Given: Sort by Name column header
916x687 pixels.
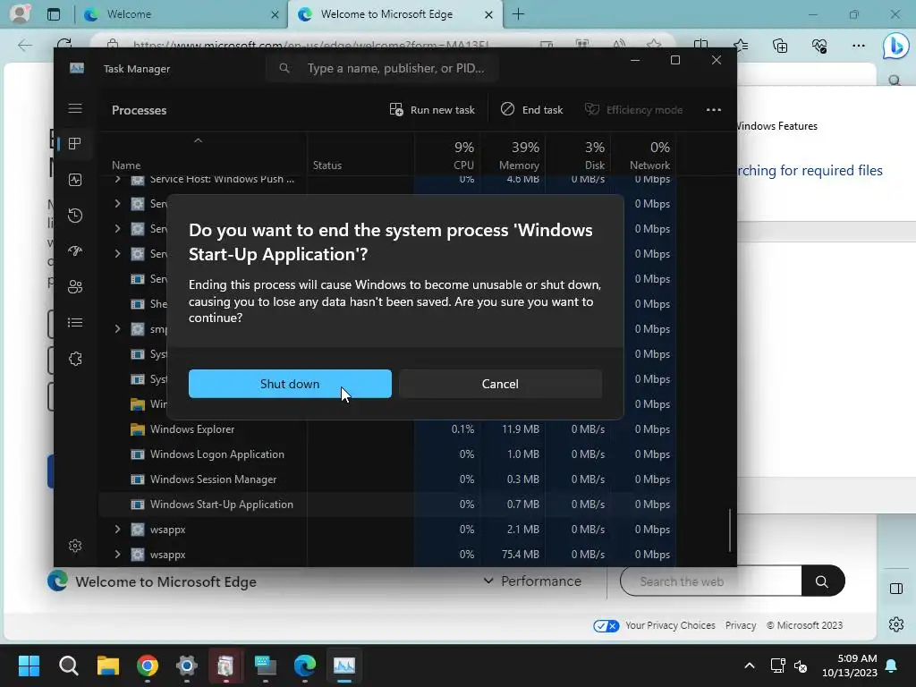Looking at the screenshot, I should pyautogui.click(x=202, y=156).
